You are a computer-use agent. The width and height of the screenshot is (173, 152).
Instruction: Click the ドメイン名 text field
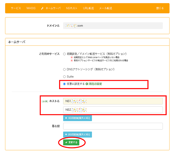[x=113, y=26]
